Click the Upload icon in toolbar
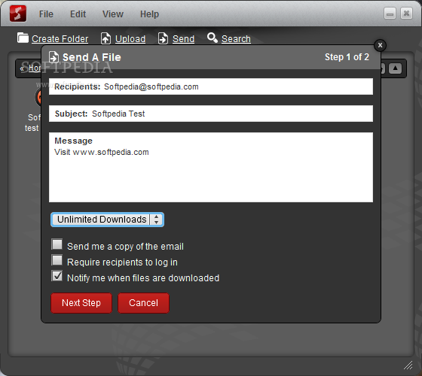 coord(105,38)
